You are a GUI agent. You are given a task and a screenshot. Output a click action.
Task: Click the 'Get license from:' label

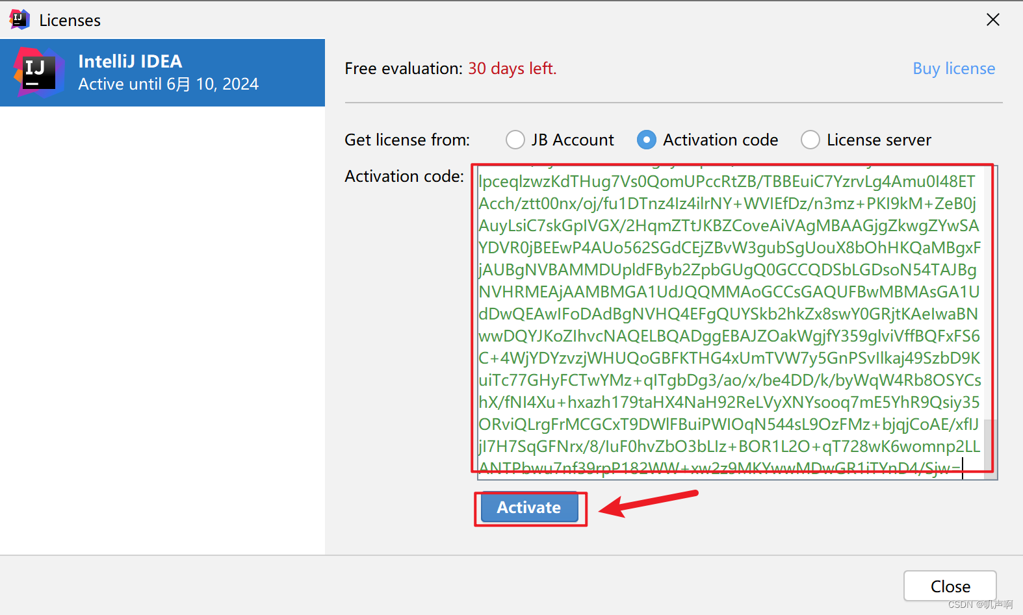coord(407,140)
